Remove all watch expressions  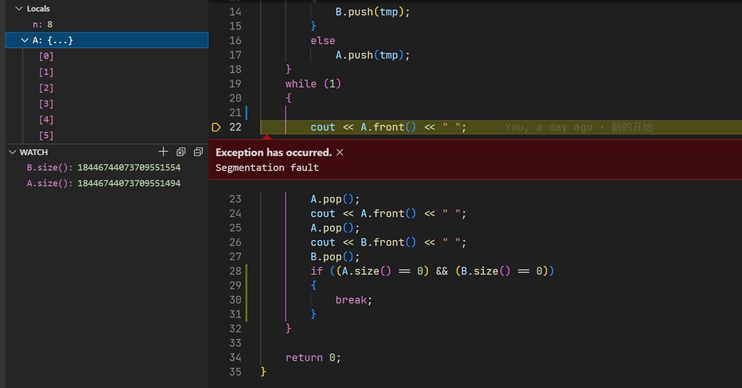click(181, 152)
